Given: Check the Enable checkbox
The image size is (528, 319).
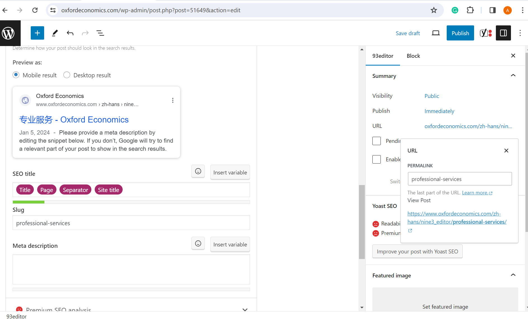Looking at the screenshot, I should click(x=377, y=159).
